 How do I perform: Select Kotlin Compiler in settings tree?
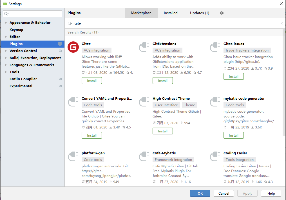coord(23,79)
